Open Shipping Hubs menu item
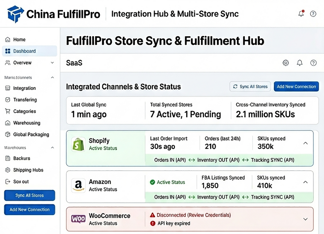This screenshot has height=234, width=324. 29,170
